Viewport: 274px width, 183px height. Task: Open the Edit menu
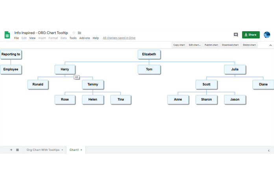pos(24,38)
